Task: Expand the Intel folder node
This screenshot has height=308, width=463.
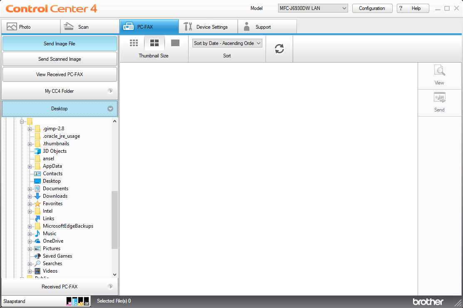Action: [30, 211]
